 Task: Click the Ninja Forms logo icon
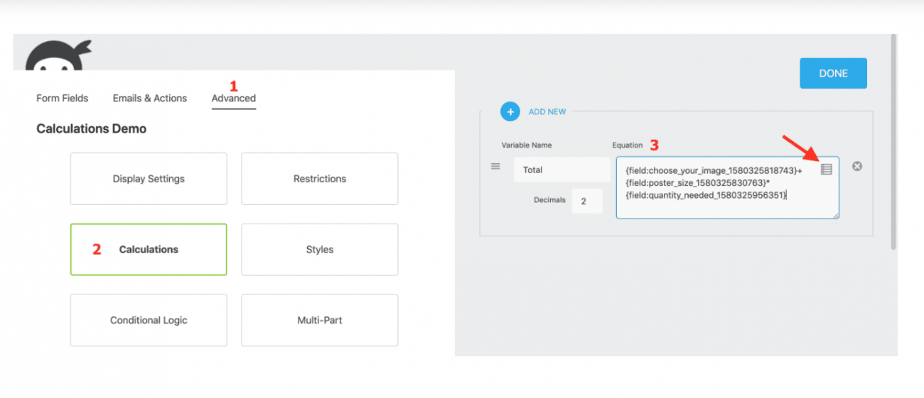coord(58,55)
